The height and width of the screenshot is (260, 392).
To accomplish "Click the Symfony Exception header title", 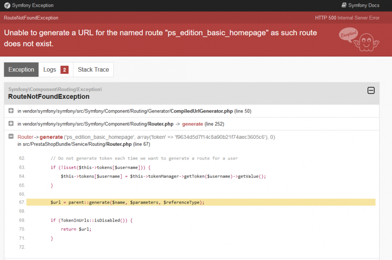I will (33, 5).
